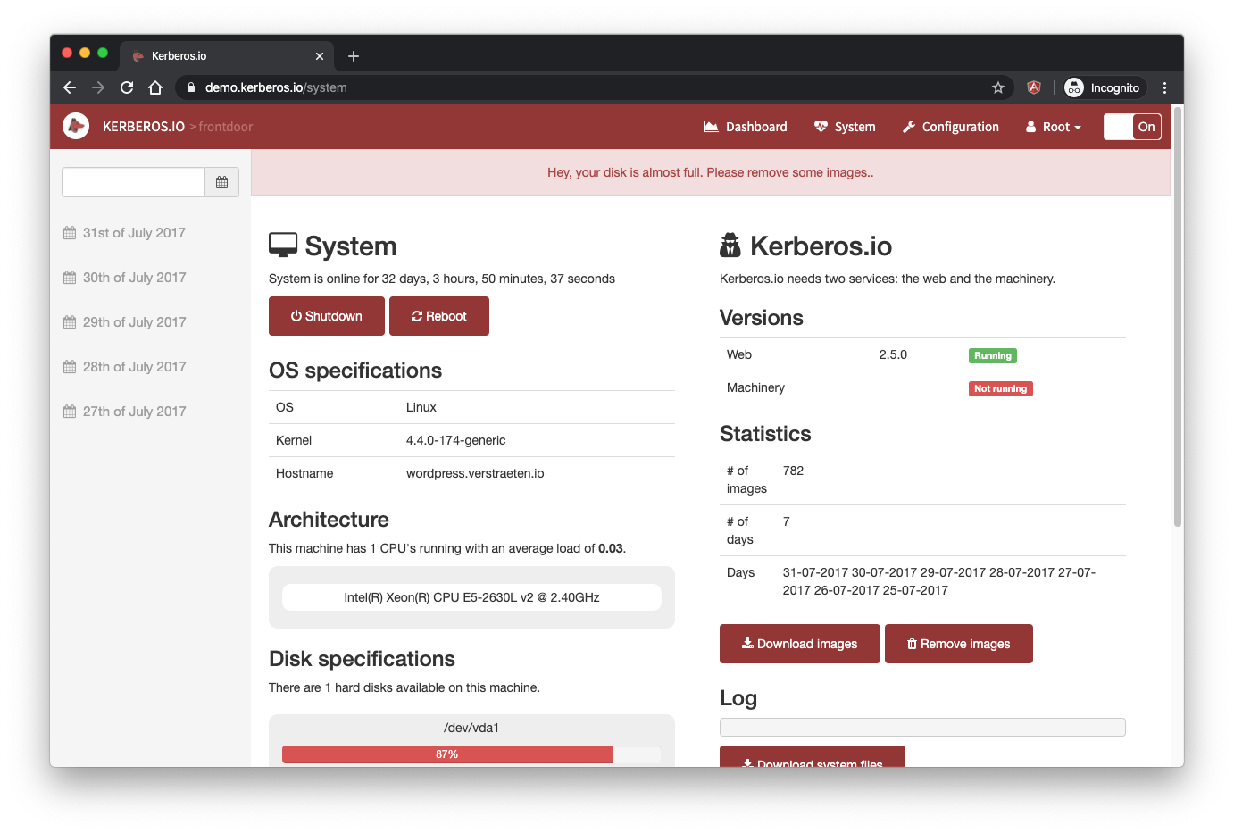Open a new browser tab

point(354,56)
